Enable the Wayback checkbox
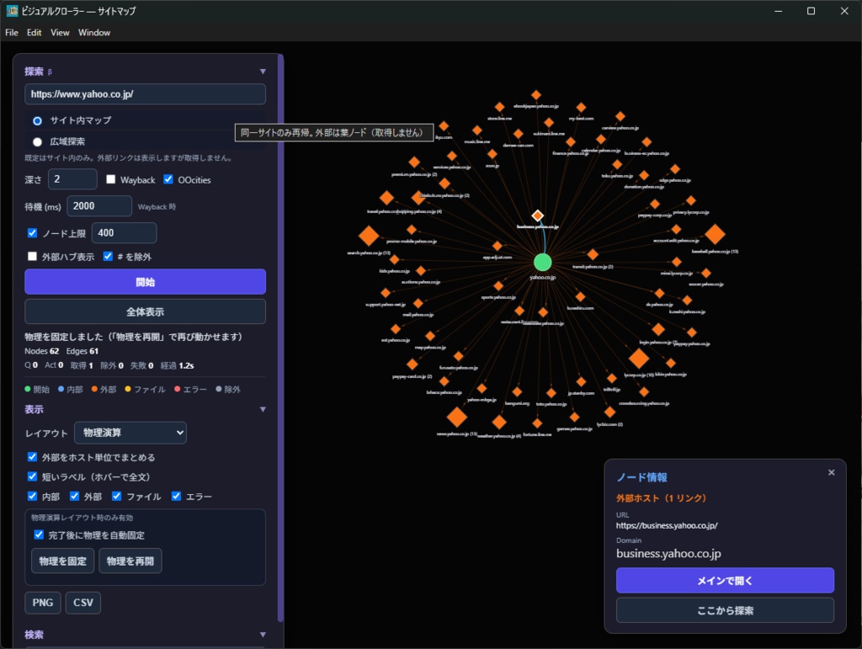This screenshot has width=862, height=649. pyautogui.click(x=111, y=179)
